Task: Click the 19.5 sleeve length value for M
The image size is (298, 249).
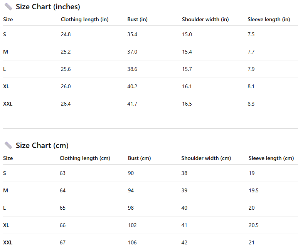Action: [x=254, y=190]
